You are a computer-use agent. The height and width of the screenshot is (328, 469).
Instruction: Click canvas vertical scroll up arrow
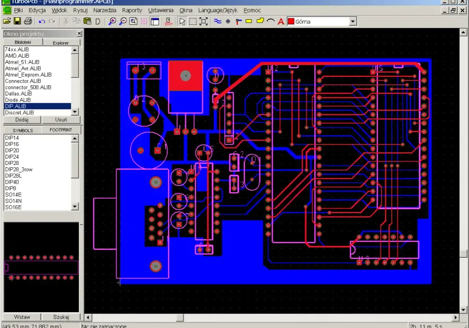463,32
